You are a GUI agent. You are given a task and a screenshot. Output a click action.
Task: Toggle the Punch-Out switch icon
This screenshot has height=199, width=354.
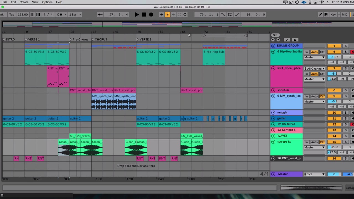[237, 15]
